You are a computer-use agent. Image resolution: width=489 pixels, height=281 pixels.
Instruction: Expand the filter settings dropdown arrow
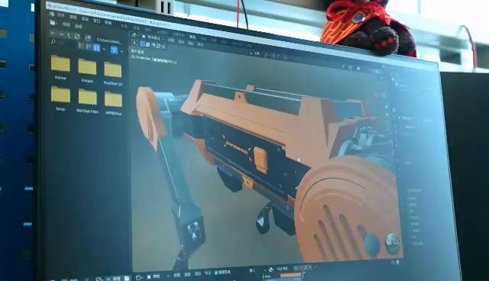pyautogui.click(x=121, y=51)
